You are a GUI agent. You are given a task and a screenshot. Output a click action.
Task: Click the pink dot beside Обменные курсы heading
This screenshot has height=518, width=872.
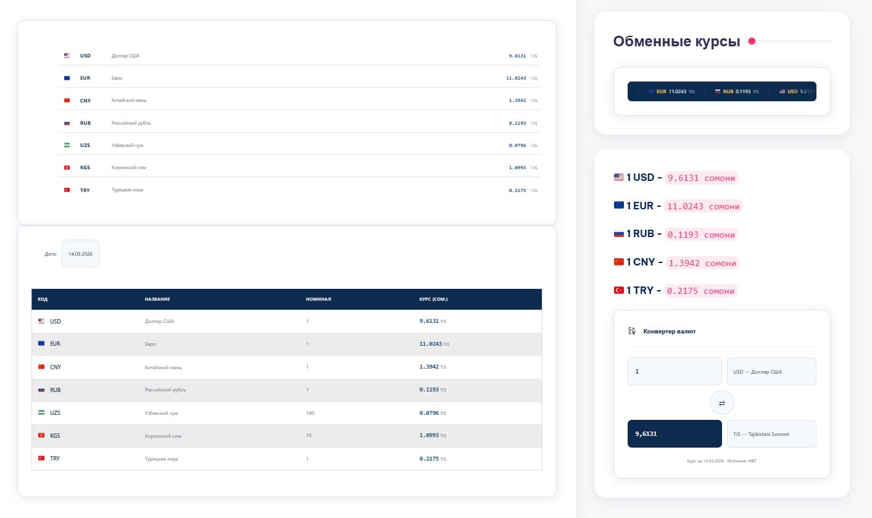point(752,41)
